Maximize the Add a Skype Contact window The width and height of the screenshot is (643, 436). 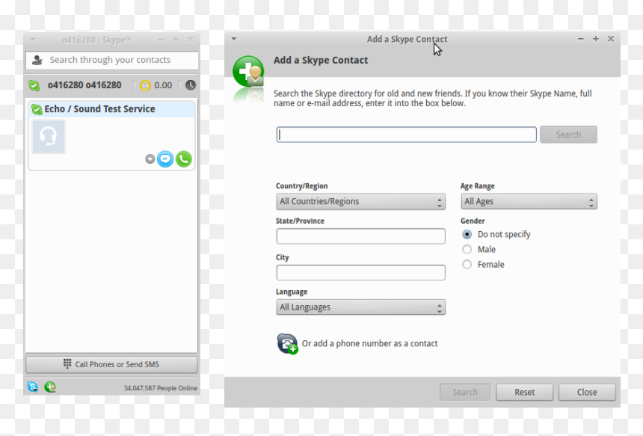pos(595,39)
